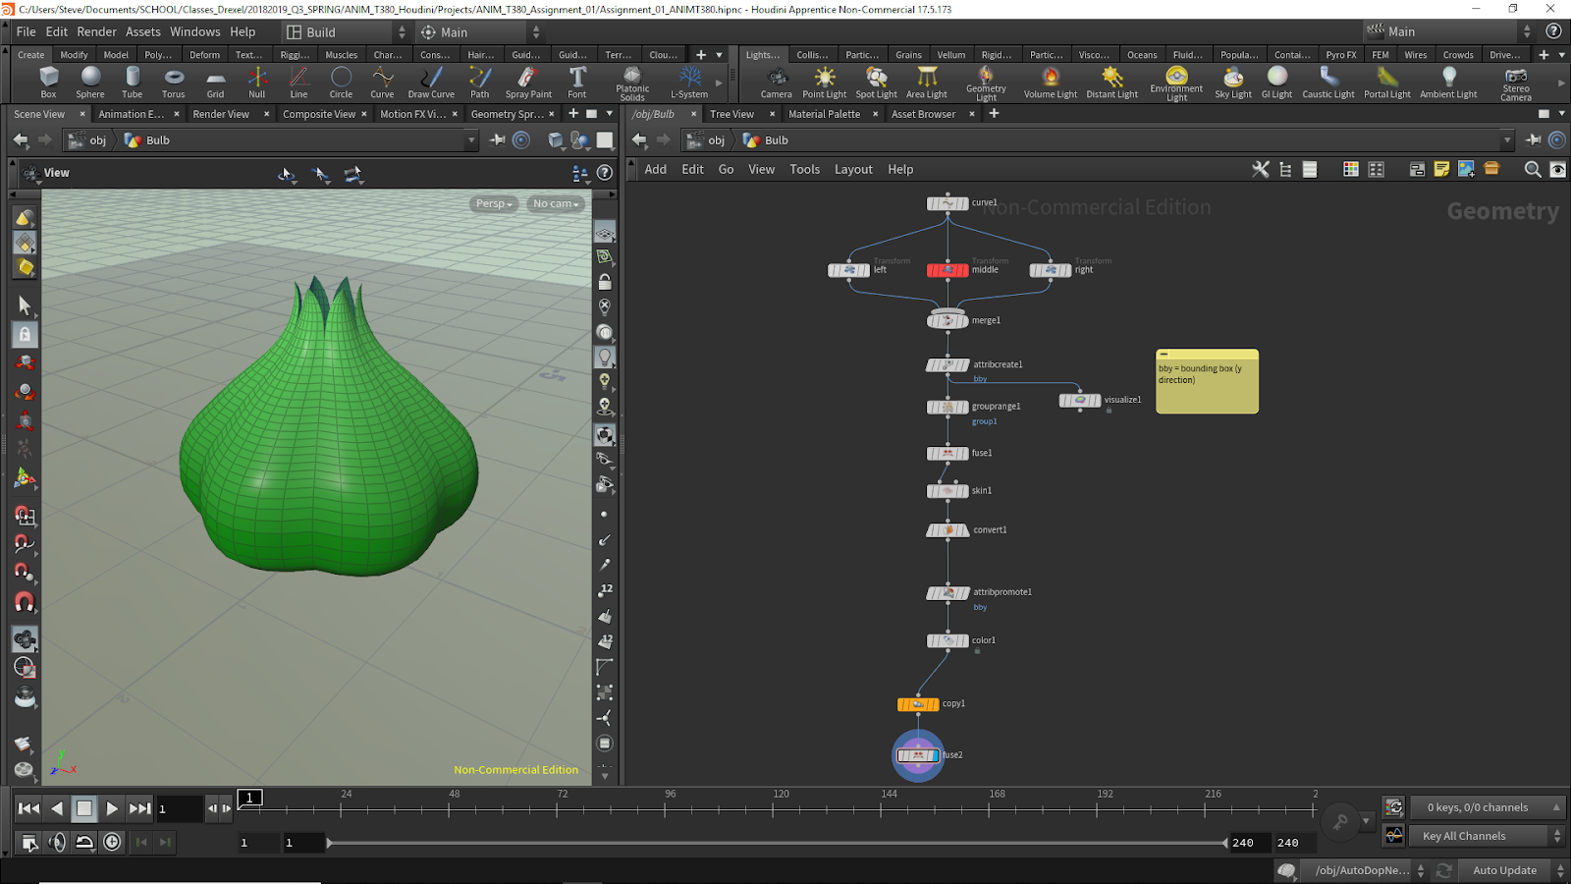Select the Spray Paint tool
Image resolution: width=1571 pixels, height=884 pixels.
click(528, 82)
